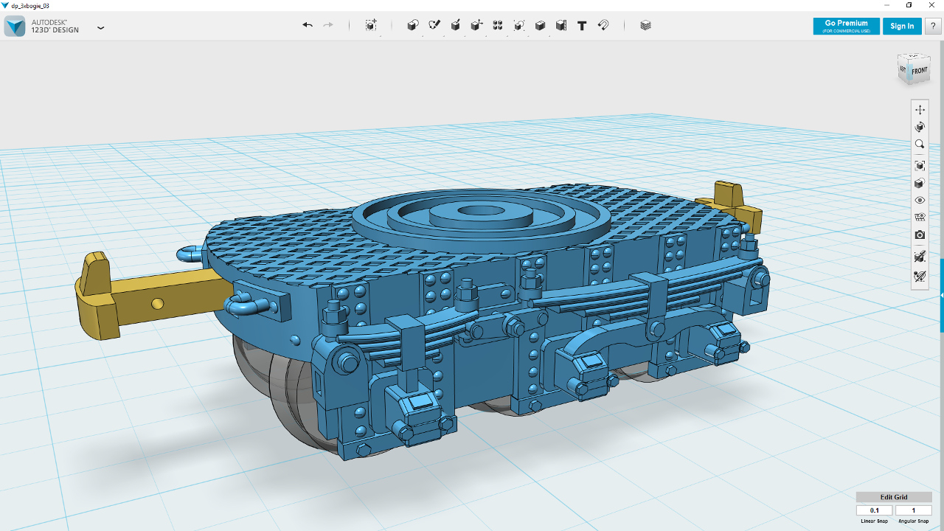The height and width of the screenshot is (531, 944).
Task: Open the Show/Hide eye menu
Action: click(x=920, y=201)
